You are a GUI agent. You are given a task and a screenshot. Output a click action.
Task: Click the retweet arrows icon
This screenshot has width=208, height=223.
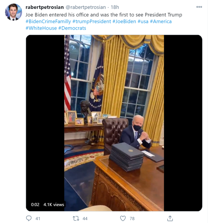[x=76, y=218]
